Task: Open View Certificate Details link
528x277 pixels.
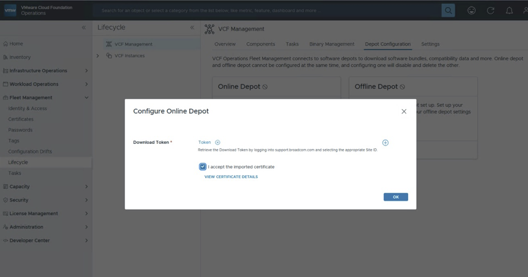Action: (231, 177)
